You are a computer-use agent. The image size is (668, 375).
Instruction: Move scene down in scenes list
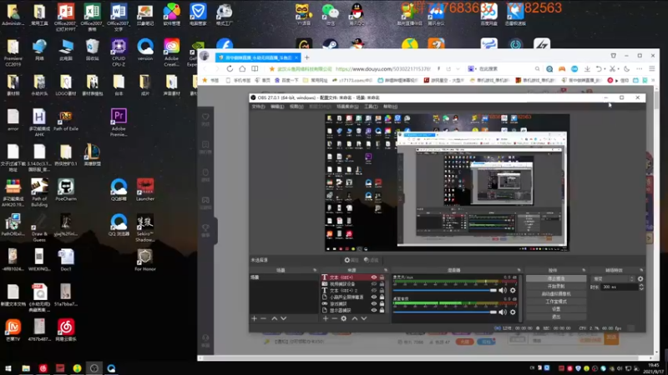[283, 318]
